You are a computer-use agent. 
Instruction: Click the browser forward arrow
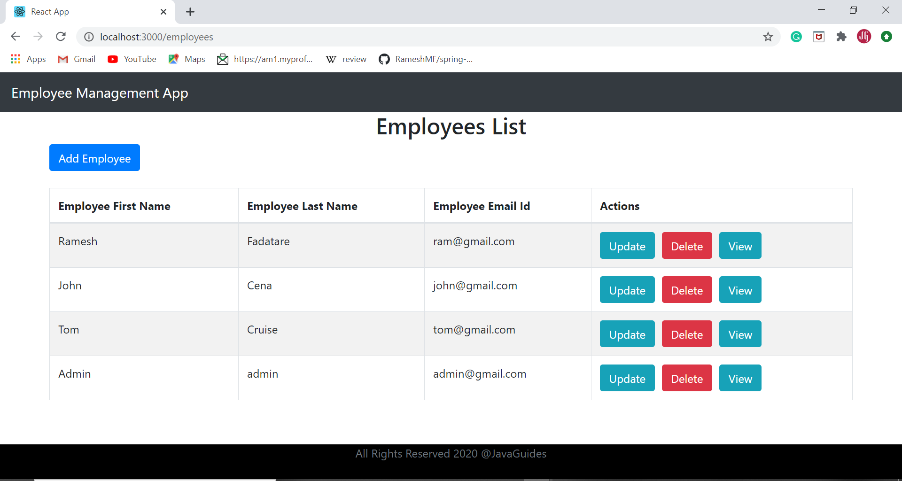(38, 37)
